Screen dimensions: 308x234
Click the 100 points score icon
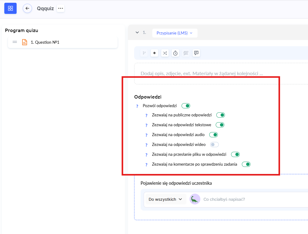click(x=186, y=53)
